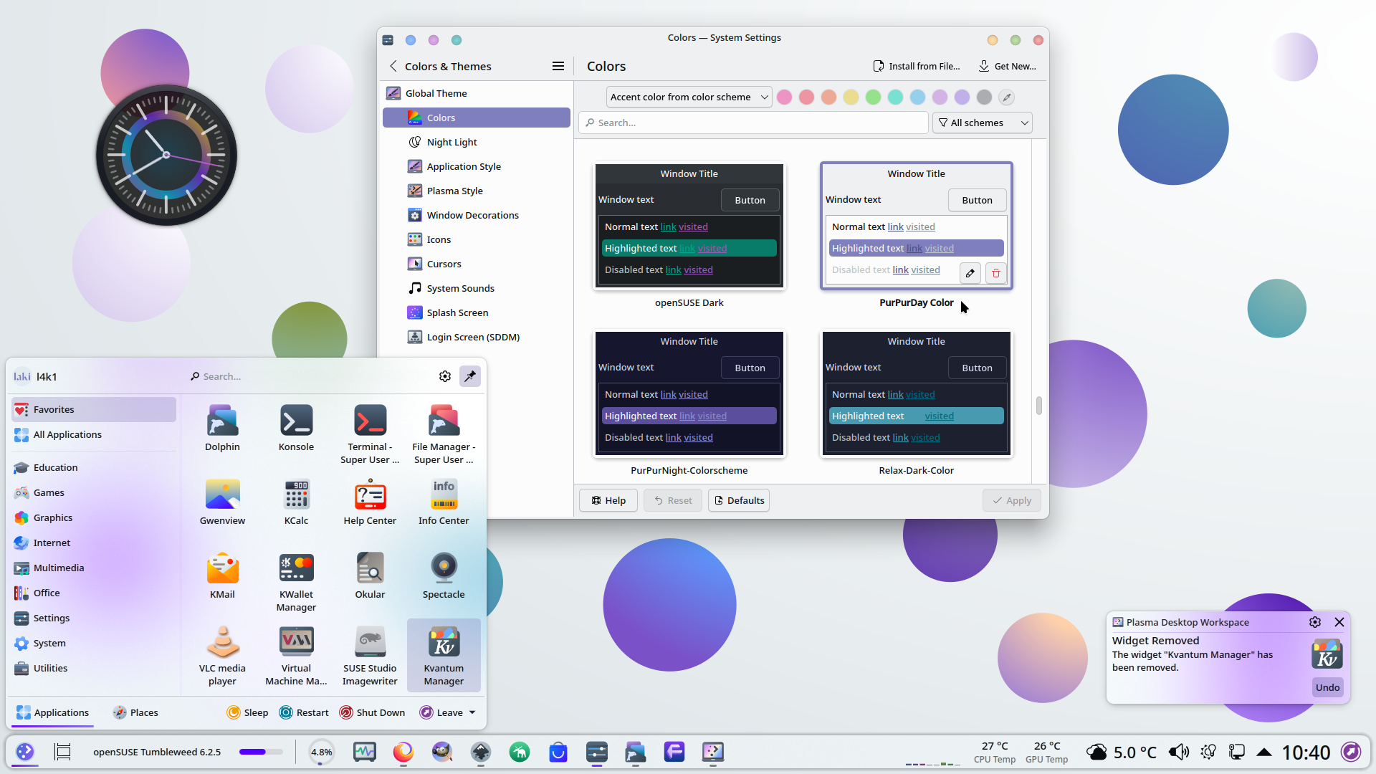The height and width of the screenshot is (774, 1376).
Task: Select Night Light settings page
Action: coord(477,142)
